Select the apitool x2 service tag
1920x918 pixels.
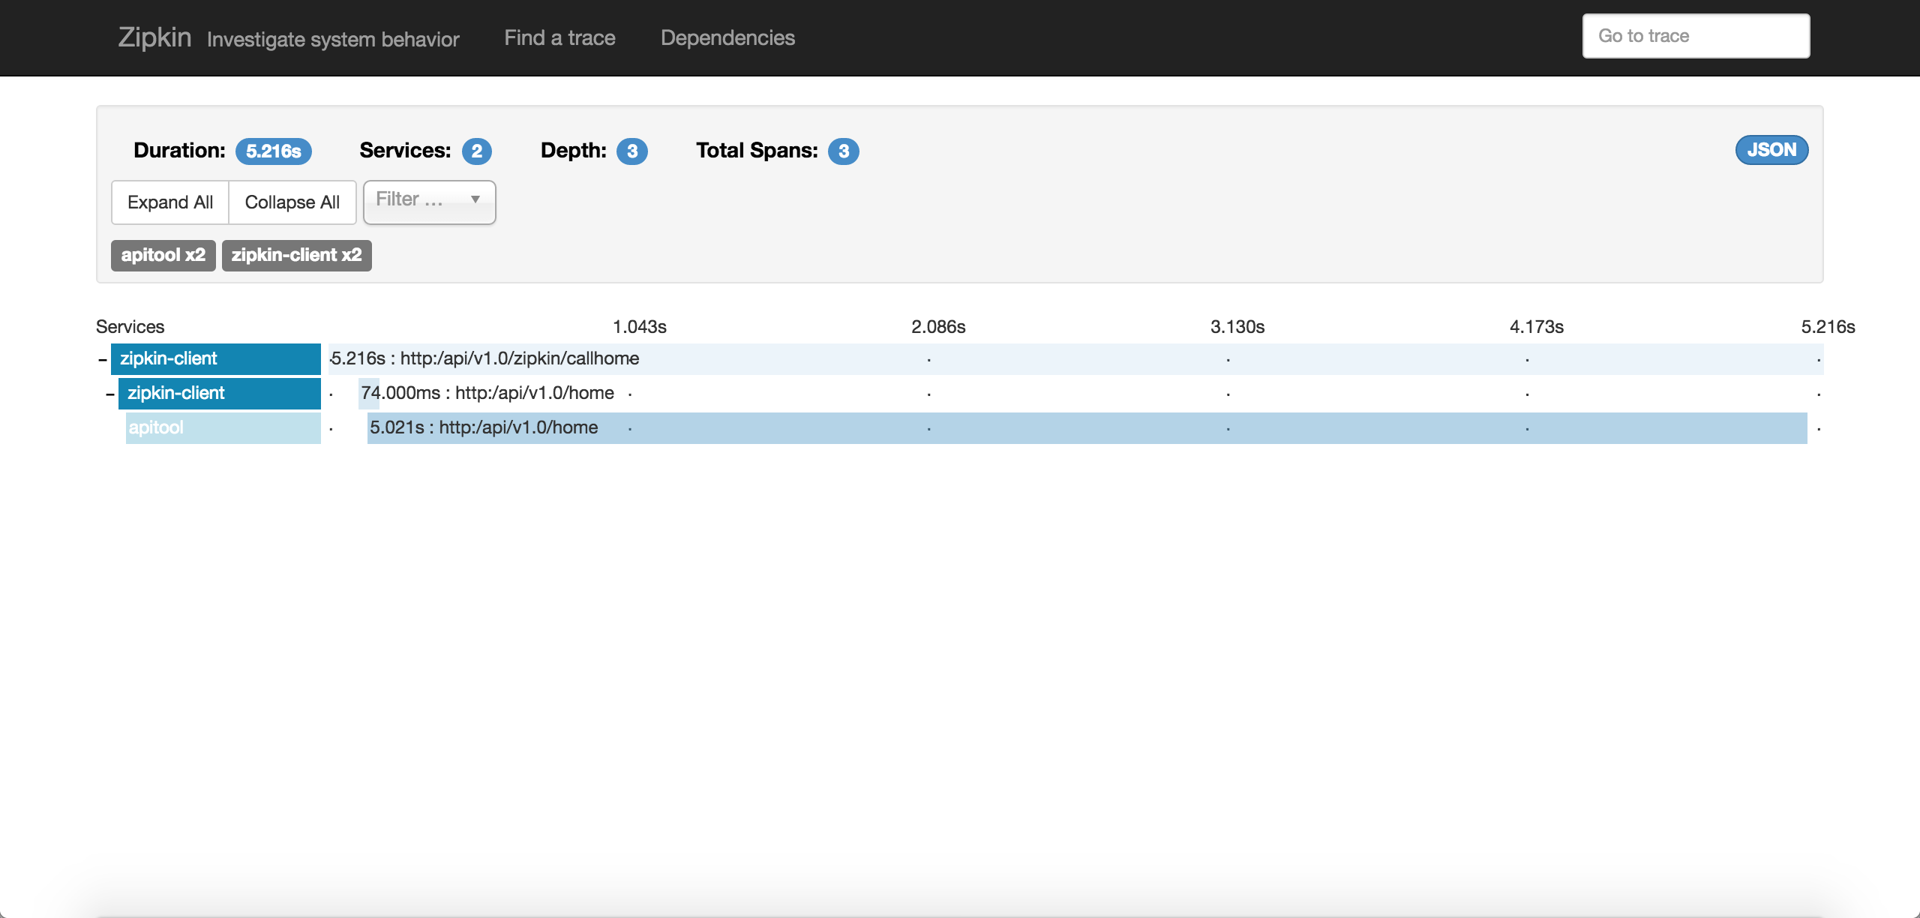tap(163, 255)
